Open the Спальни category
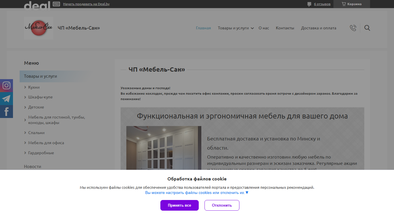Screen dimensions: 394x221 (x=36, y=133)
